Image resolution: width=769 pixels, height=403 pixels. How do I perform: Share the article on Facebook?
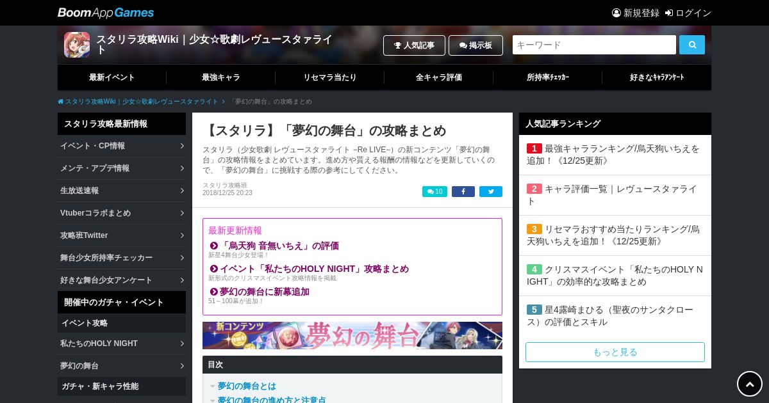tap(463, 191)
